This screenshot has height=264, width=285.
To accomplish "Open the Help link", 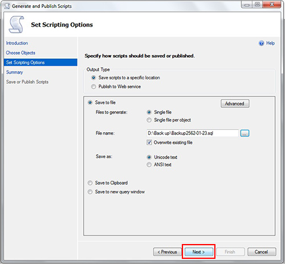I will coord(270,43).
